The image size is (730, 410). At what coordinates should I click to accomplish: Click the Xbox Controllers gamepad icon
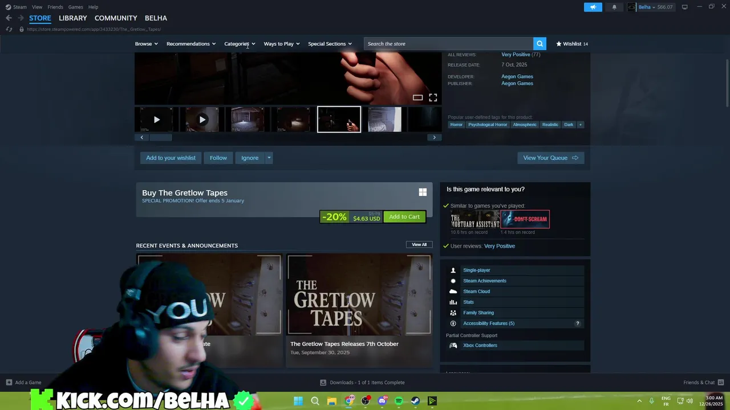(x=453, y=345)
